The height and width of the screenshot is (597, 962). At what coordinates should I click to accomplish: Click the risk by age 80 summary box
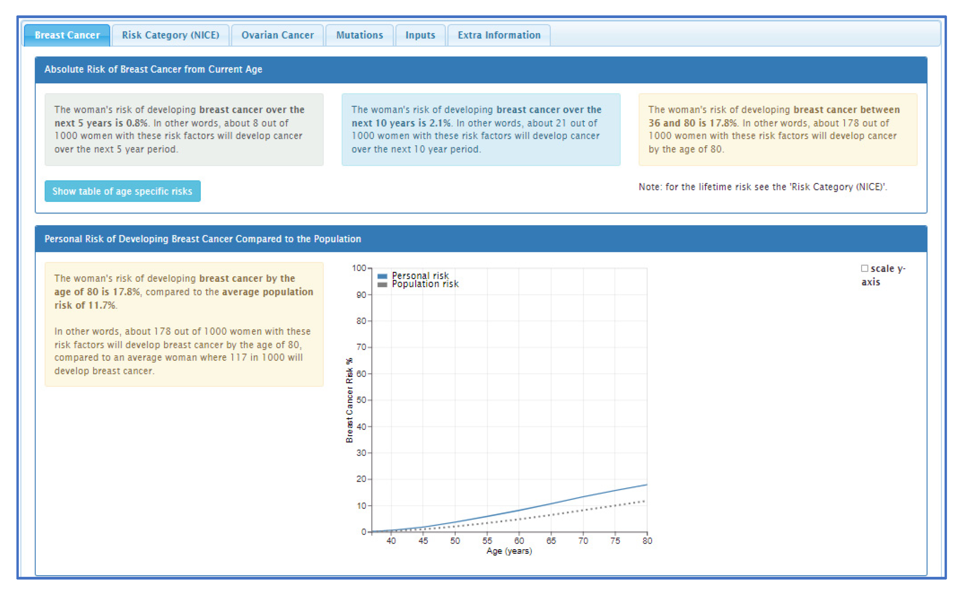(x=184, y=324)
